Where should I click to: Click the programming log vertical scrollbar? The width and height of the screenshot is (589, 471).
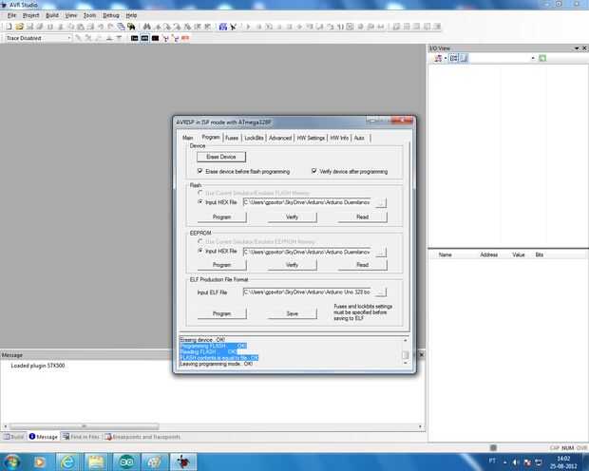406,351
